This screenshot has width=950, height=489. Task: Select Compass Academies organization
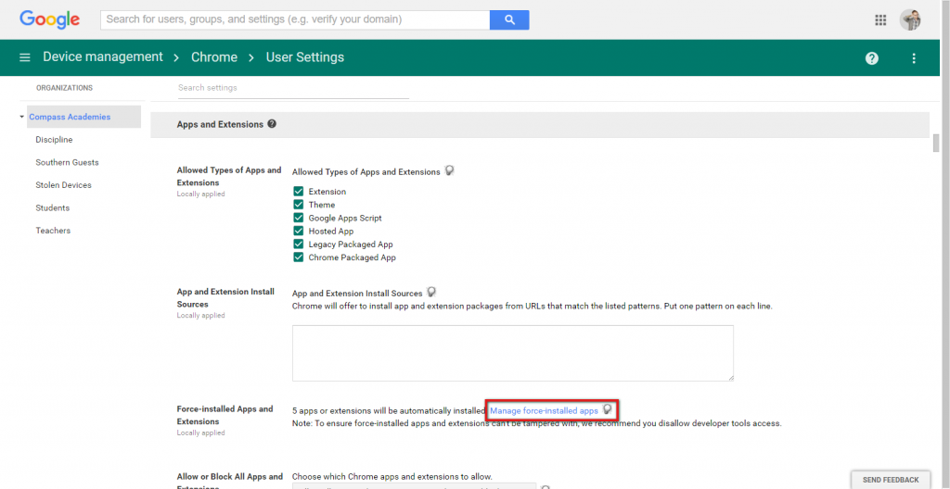click(83, 117)
